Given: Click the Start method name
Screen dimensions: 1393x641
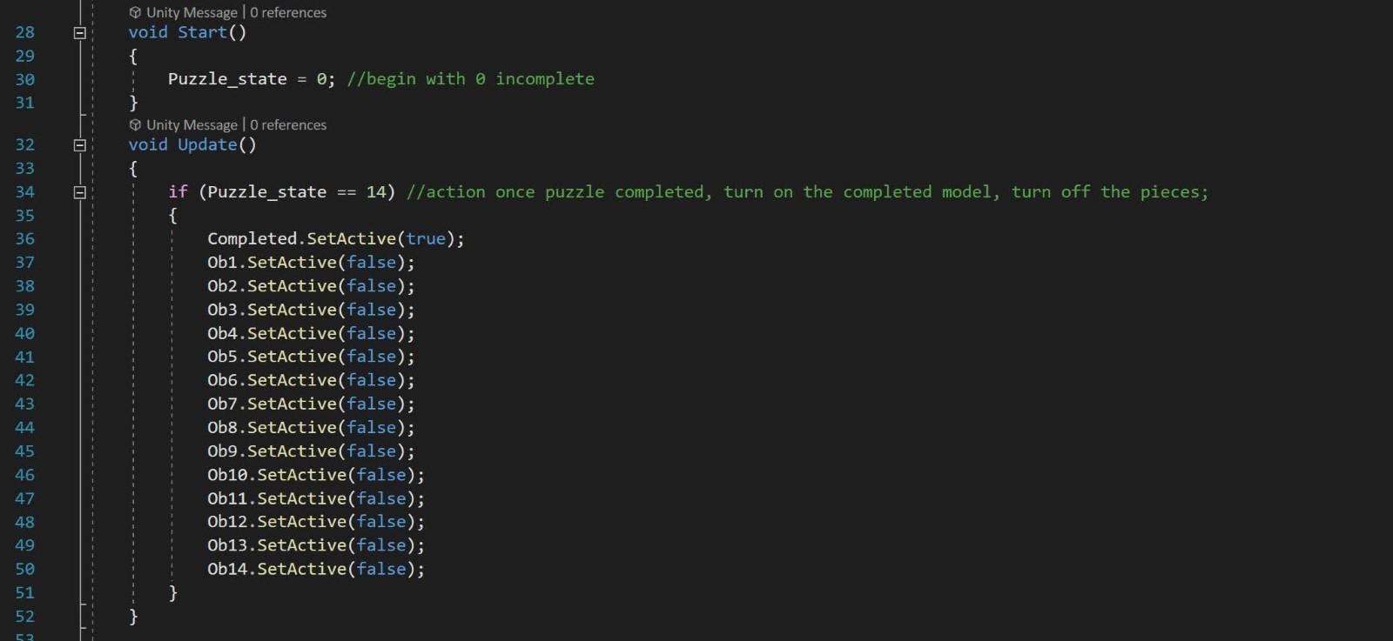Looking at the screenshot, I should click(202, 32).
